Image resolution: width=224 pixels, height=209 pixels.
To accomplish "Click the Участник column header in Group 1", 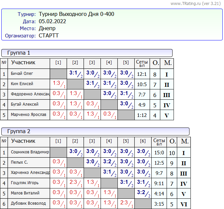I will [x=23, y=63].
